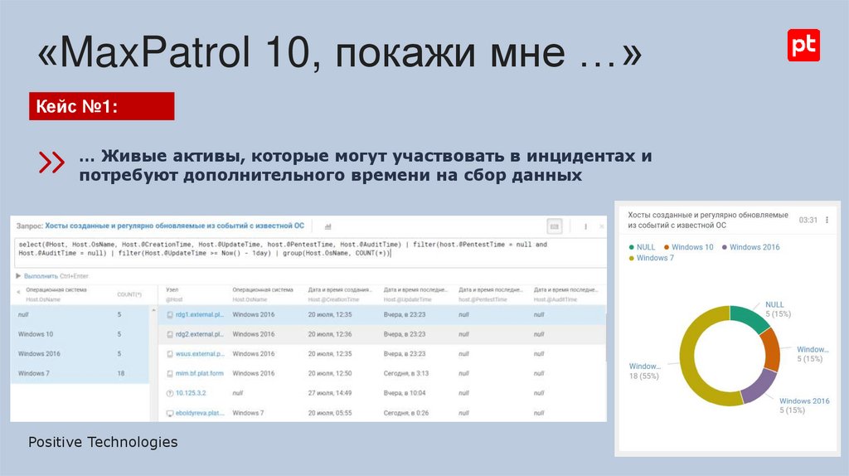The height and width of the screenshot is (476, 849).
Task: Open the rdg1.external host link
Action: pyautogui.click(x=199, y=314)
